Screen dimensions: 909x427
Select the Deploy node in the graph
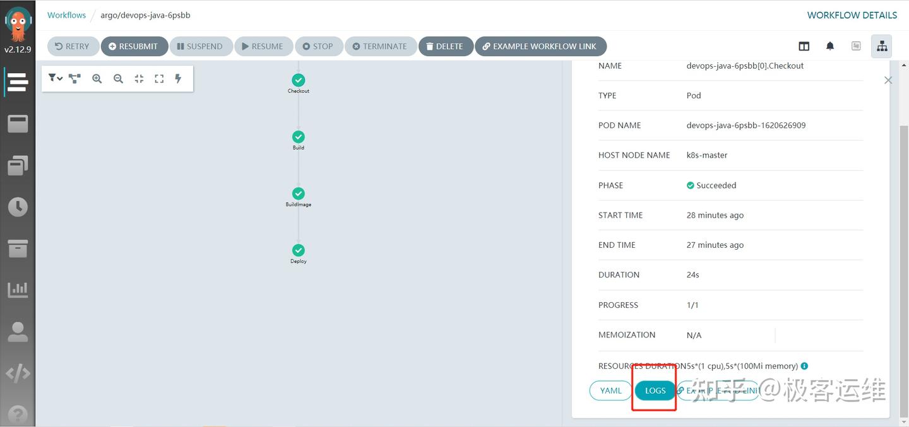(298, 250)
